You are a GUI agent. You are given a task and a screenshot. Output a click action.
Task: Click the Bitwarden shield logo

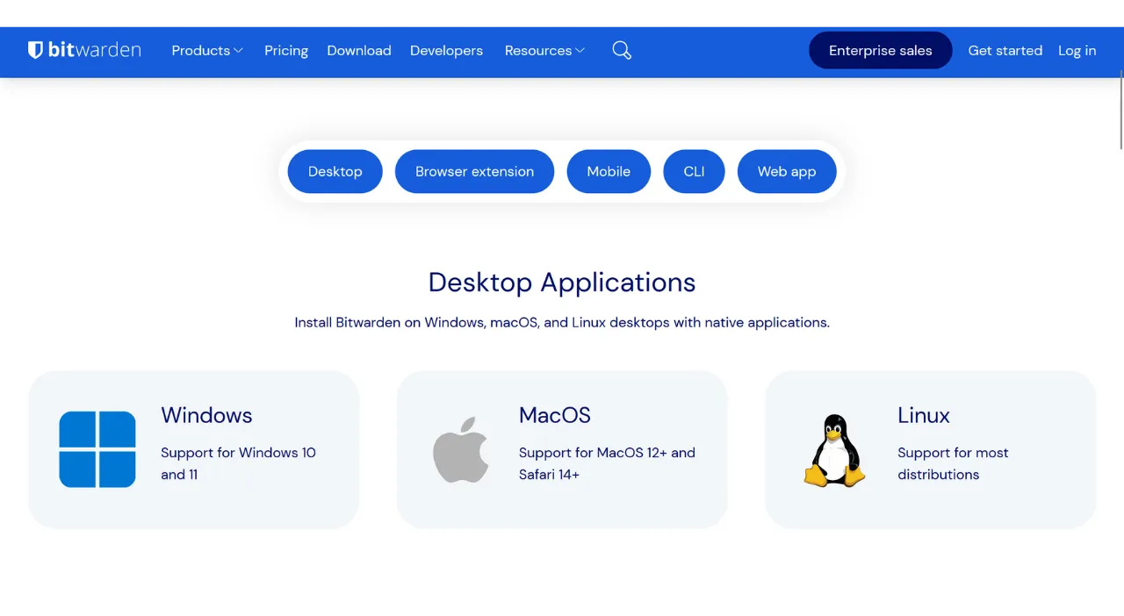(35, 50)
